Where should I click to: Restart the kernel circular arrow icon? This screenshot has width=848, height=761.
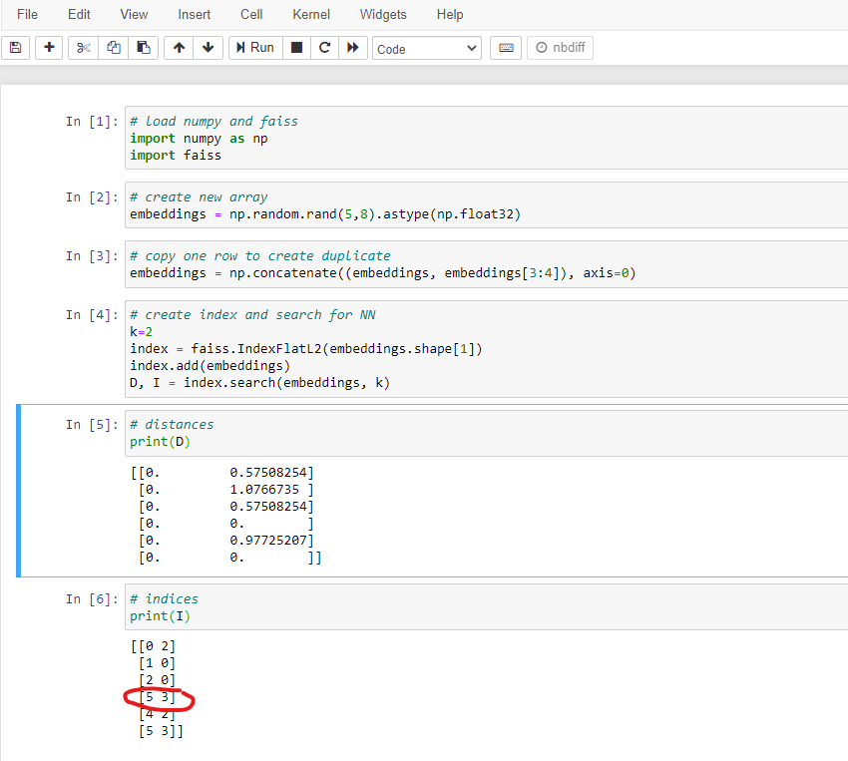[x=324, y=48]
